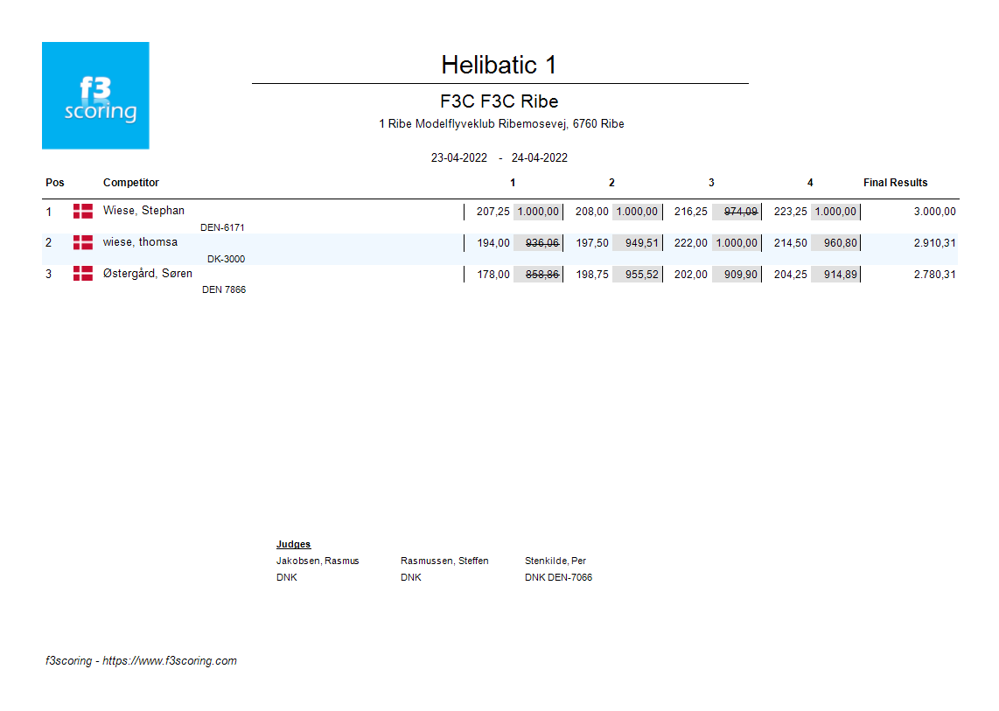Click the Final Results column header
The width and height of the screenshot is (999, 711).
(x=895, y=182)
